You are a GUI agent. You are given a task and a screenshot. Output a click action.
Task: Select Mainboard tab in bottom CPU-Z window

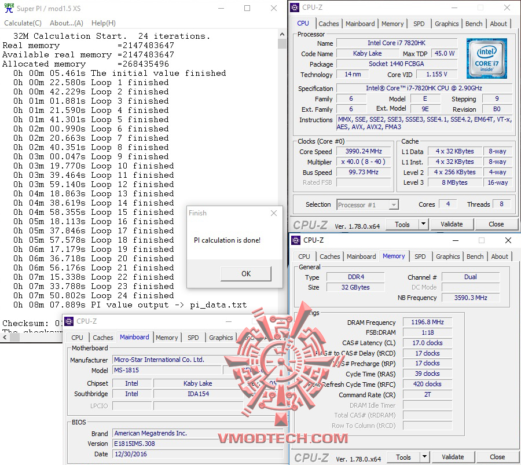click(134, 337)
